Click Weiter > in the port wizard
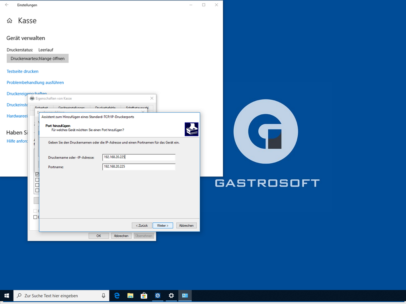The width and height of the screenshot is (406, 304). point(163,226)
